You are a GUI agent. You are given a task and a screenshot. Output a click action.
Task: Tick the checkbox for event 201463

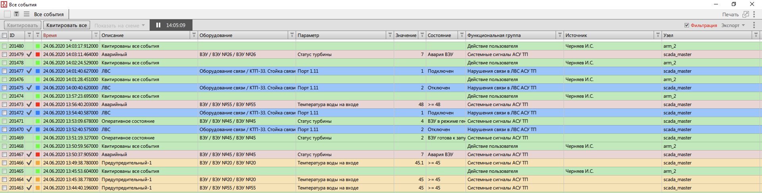click(x=4, y=188)
